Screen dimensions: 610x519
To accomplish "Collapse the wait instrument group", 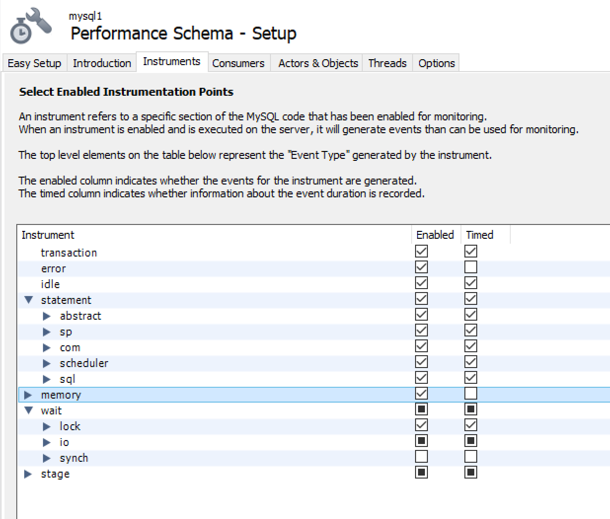I will pyautogui.click(x=28, y=410).
